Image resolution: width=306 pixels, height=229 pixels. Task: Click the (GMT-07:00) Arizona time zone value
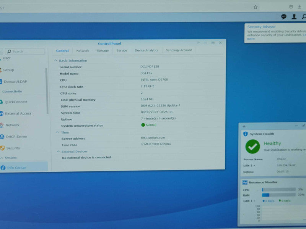156,144
